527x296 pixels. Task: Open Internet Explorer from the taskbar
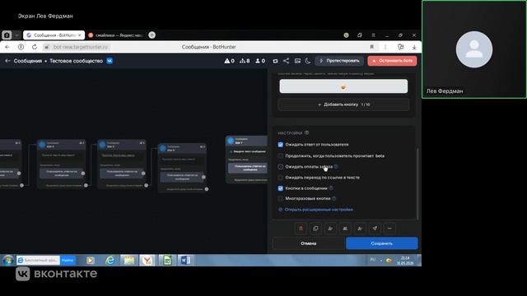pos(110,260)
